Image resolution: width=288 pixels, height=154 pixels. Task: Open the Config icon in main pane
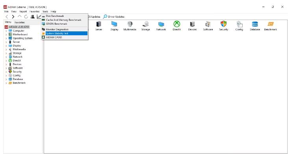coord(239,24)
